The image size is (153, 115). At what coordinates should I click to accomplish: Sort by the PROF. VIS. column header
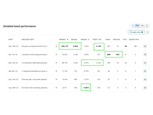(97, 40)
